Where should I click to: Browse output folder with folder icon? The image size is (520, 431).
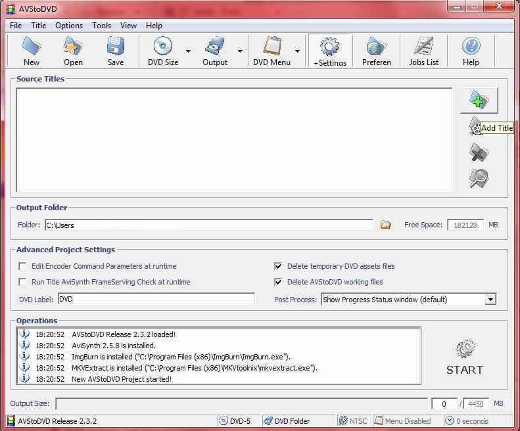point(385,225)
